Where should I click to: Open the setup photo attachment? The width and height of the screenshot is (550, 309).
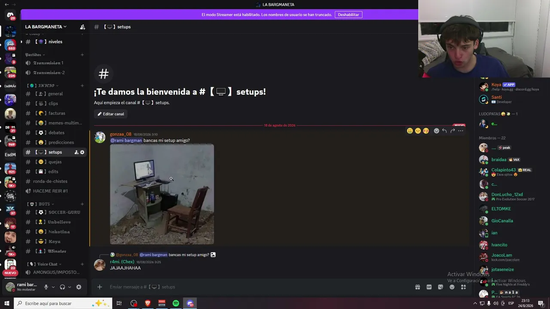[x=162, y=194]
